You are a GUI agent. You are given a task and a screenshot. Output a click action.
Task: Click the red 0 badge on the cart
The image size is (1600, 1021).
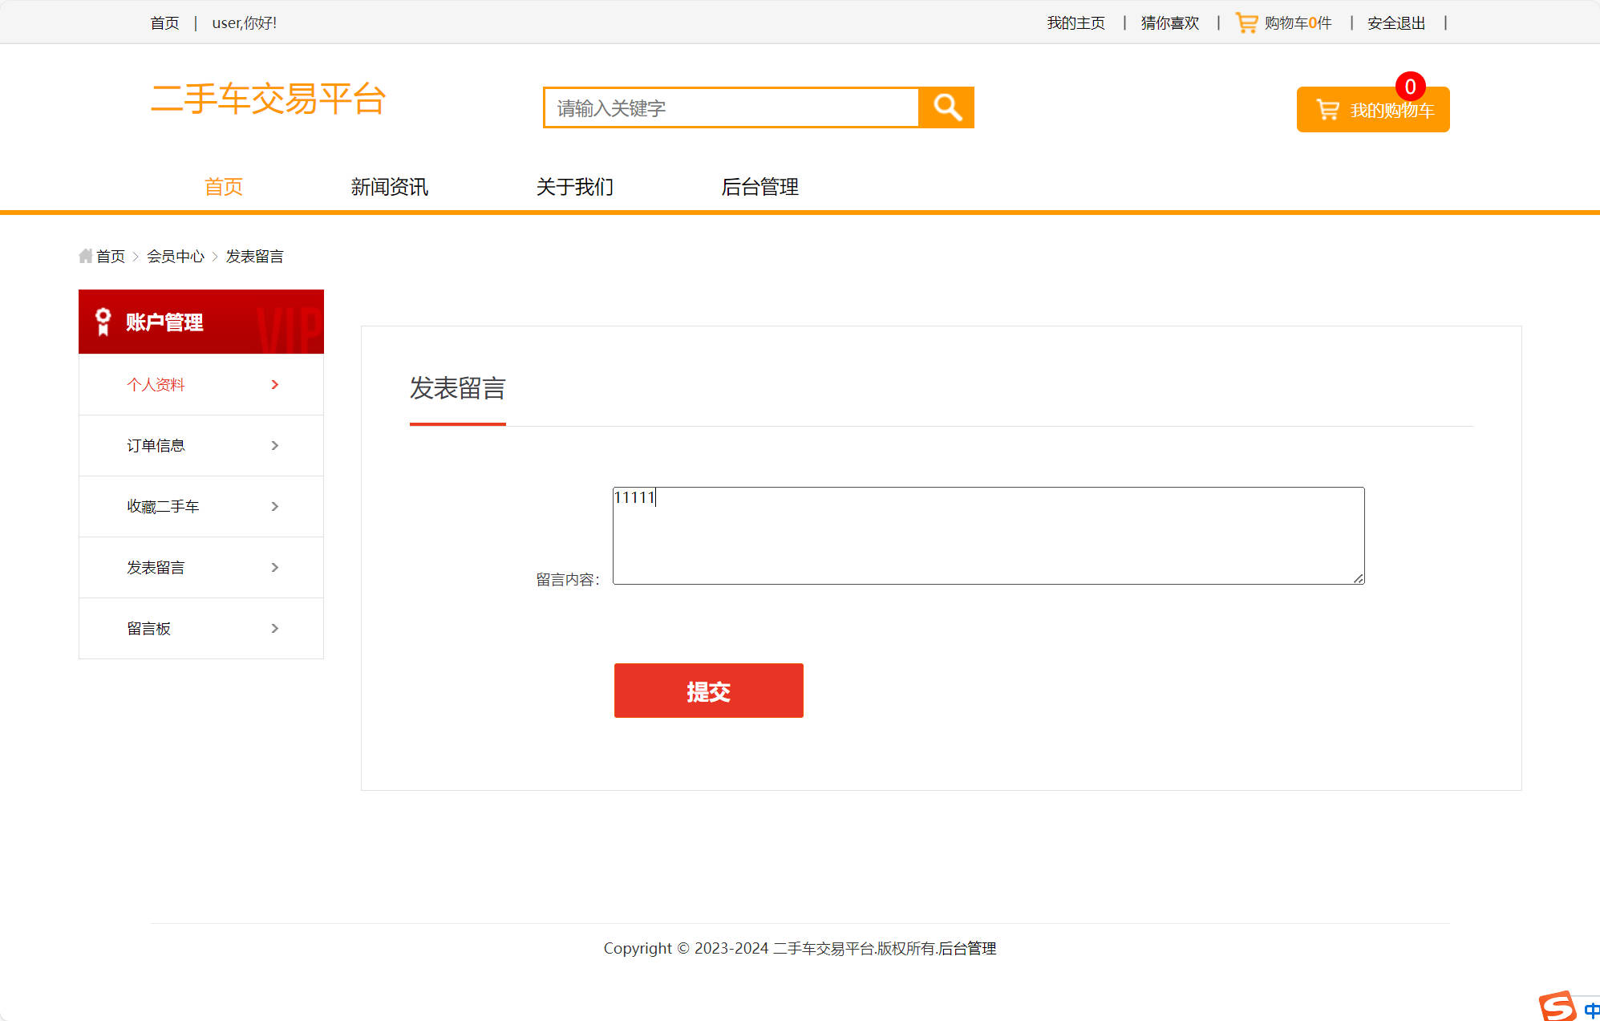(1409, 84)
